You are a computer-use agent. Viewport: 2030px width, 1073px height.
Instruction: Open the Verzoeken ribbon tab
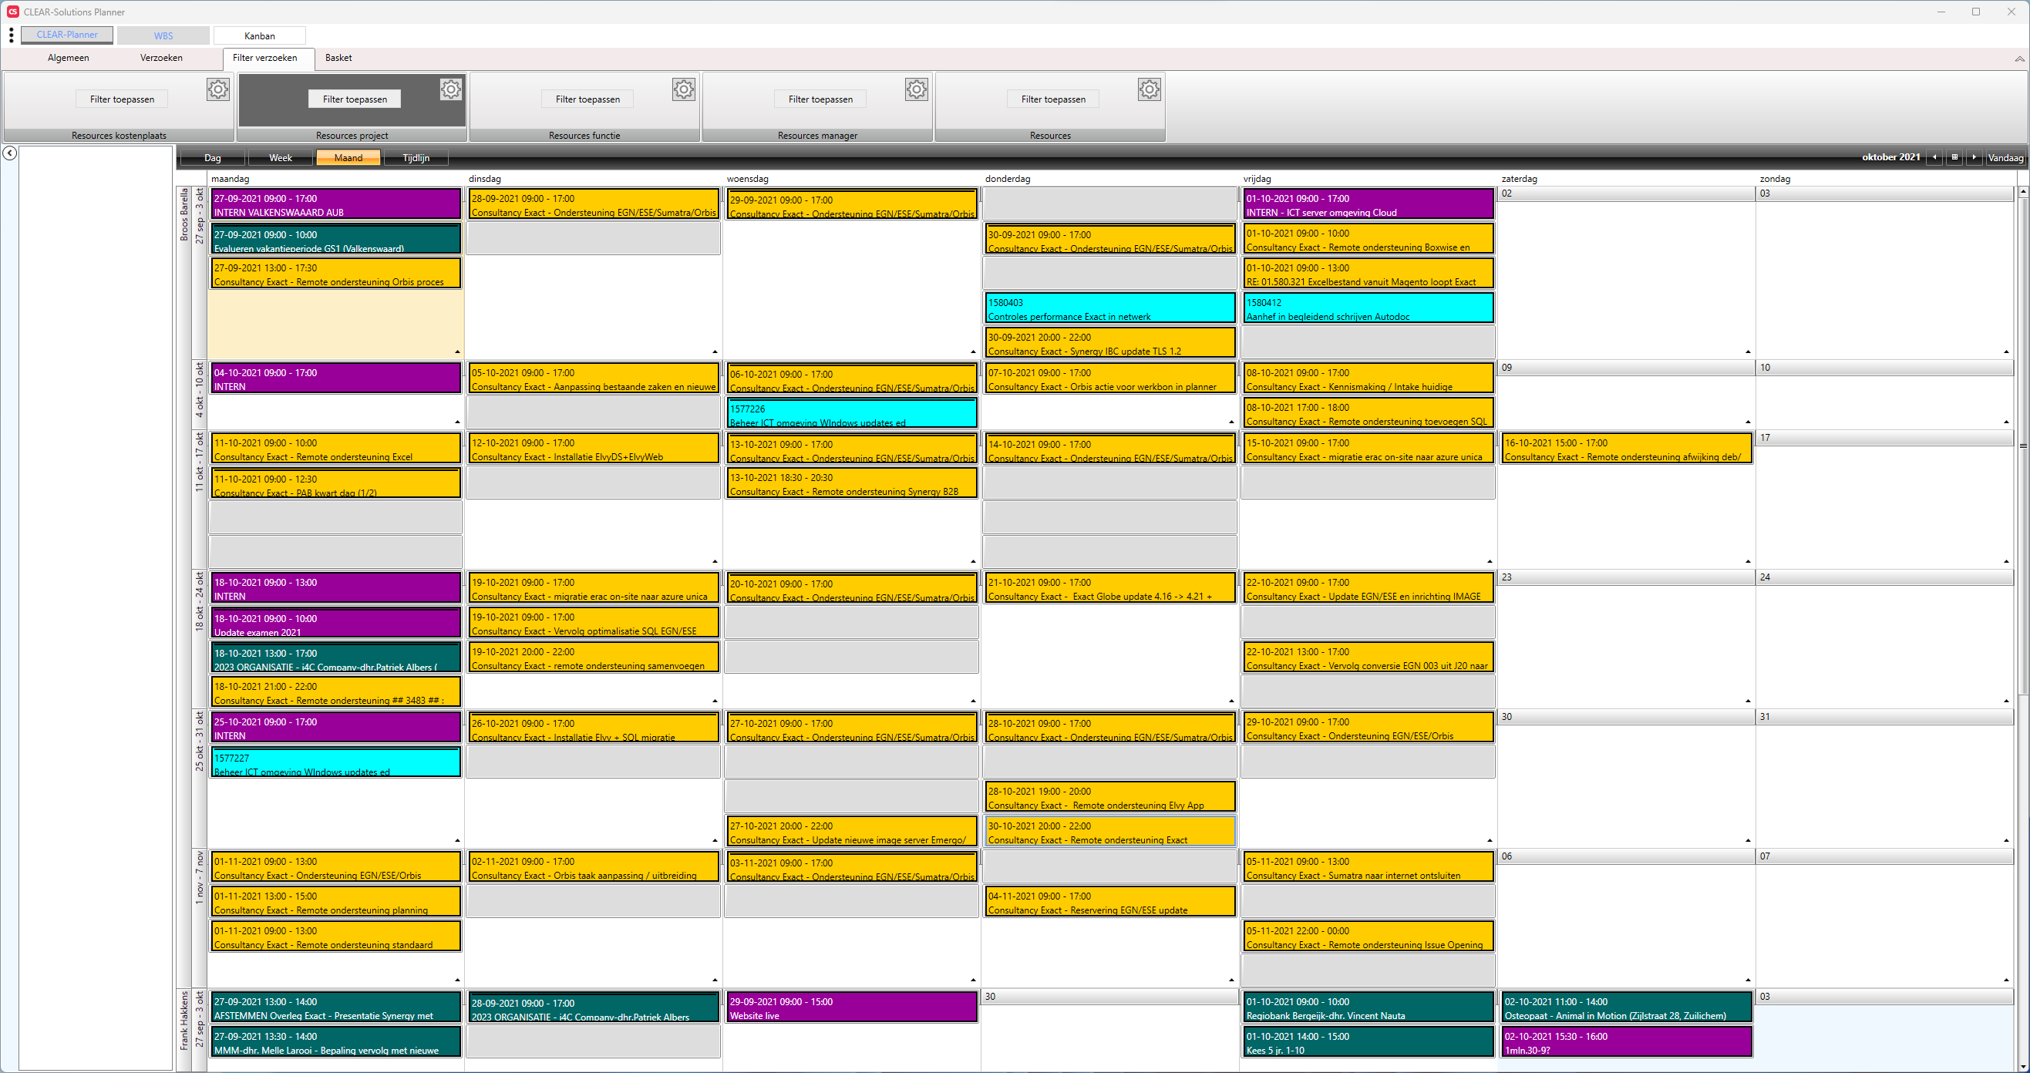tap(162, 59)
